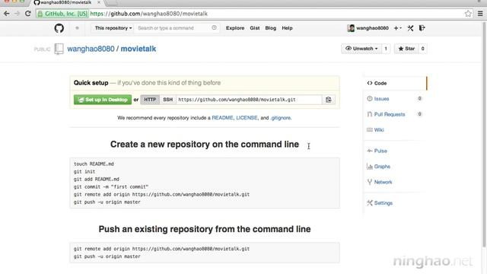Image resolution: width=487 pixels, height=274 pixels.
Task: Click 'git add README.md' command line
Action: 97,179
